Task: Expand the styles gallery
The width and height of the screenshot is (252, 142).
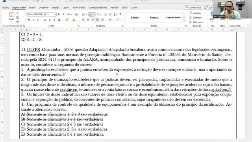Action: click(184, 21)
